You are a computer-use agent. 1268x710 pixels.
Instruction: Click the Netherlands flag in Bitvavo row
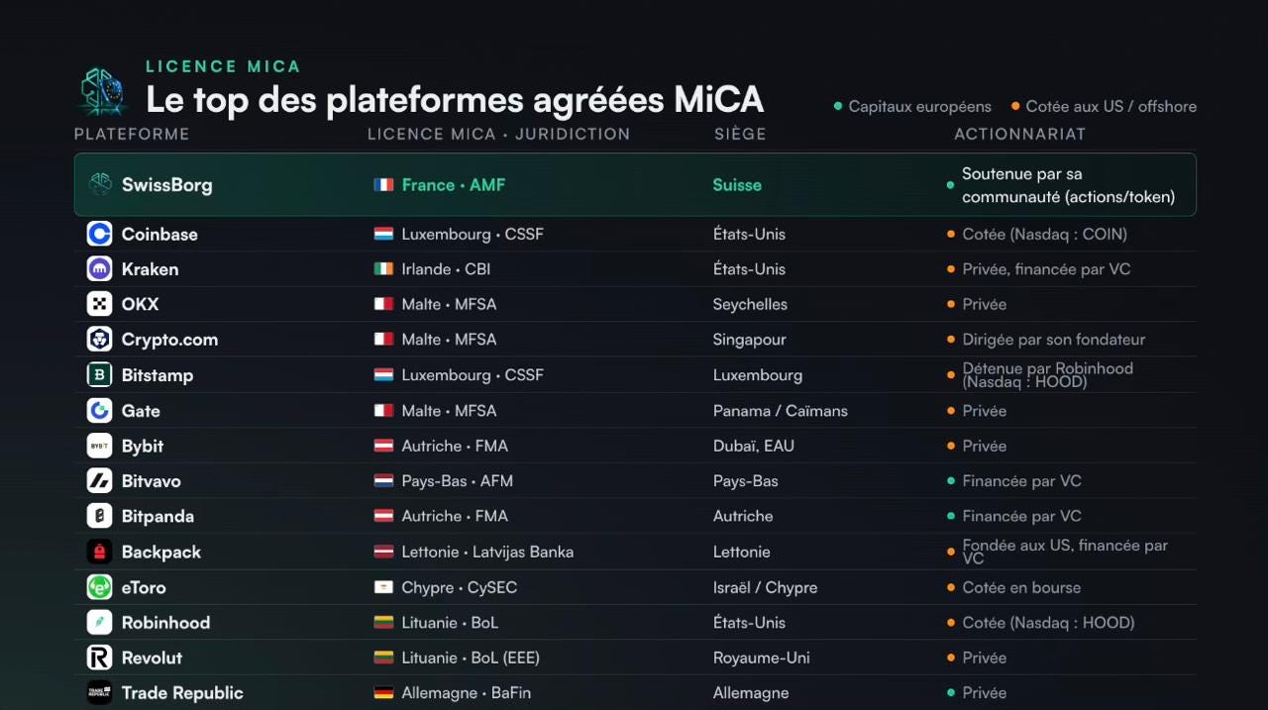click(x=383, y=480)
